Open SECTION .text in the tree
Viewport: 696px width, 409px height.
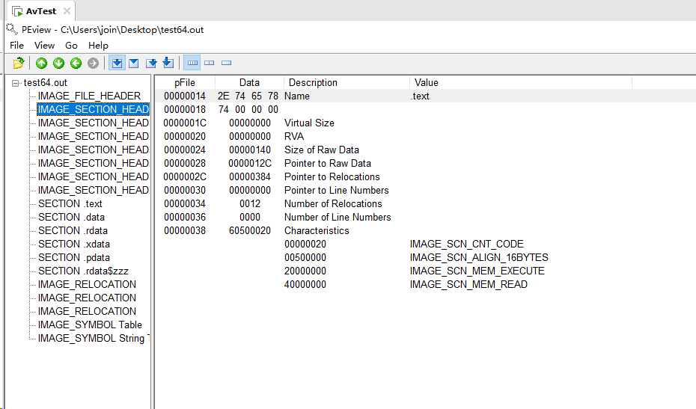pos(70,203)
